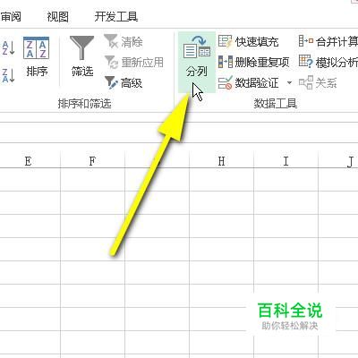This screenshot has height=358, width=358.
Task: Select column J header
Action: [x=338, y=161]
